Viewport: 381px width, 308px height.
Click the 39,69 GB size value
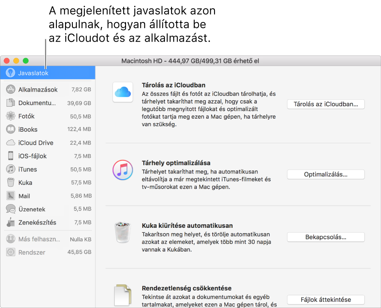coord(79,103)
